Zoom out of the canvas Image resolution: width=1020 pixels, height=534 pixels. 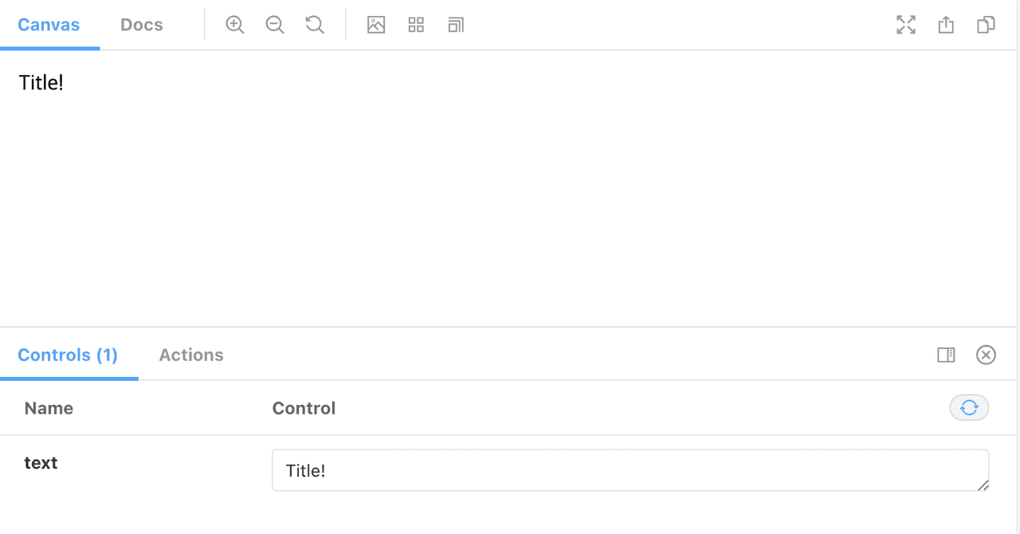click(x=275, y=25)
